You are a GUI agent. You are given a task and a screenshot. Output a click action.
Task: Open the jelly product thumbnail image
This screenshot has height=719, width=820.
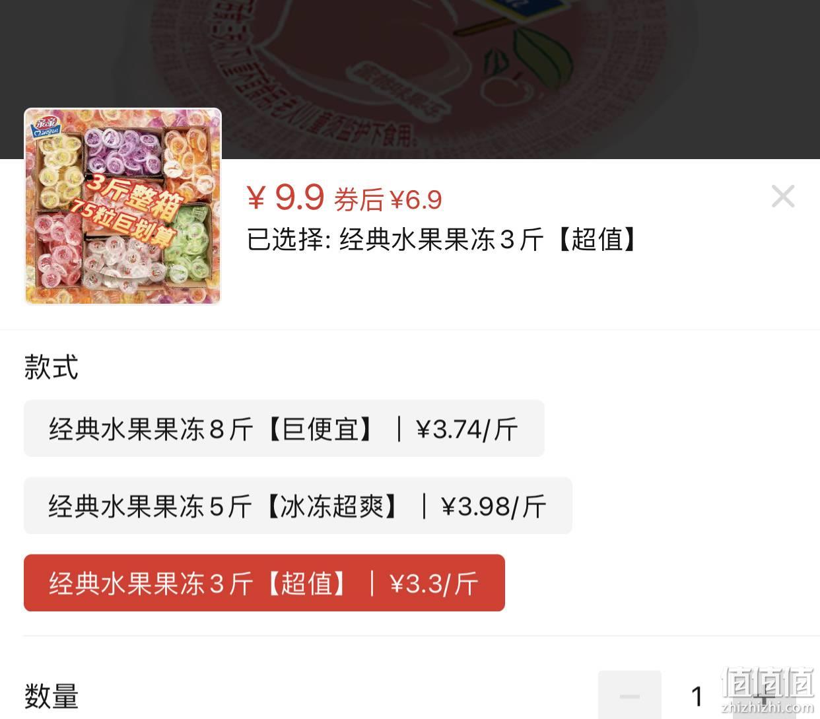point(123,206)
